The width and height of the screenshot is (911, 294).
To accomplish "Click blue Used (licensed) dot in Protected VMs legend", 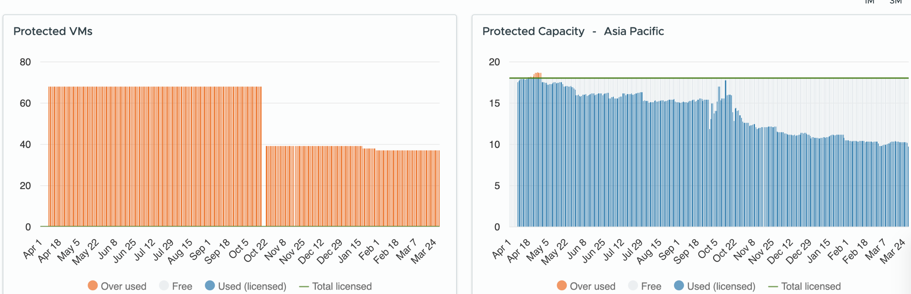I will coord(210,285).
